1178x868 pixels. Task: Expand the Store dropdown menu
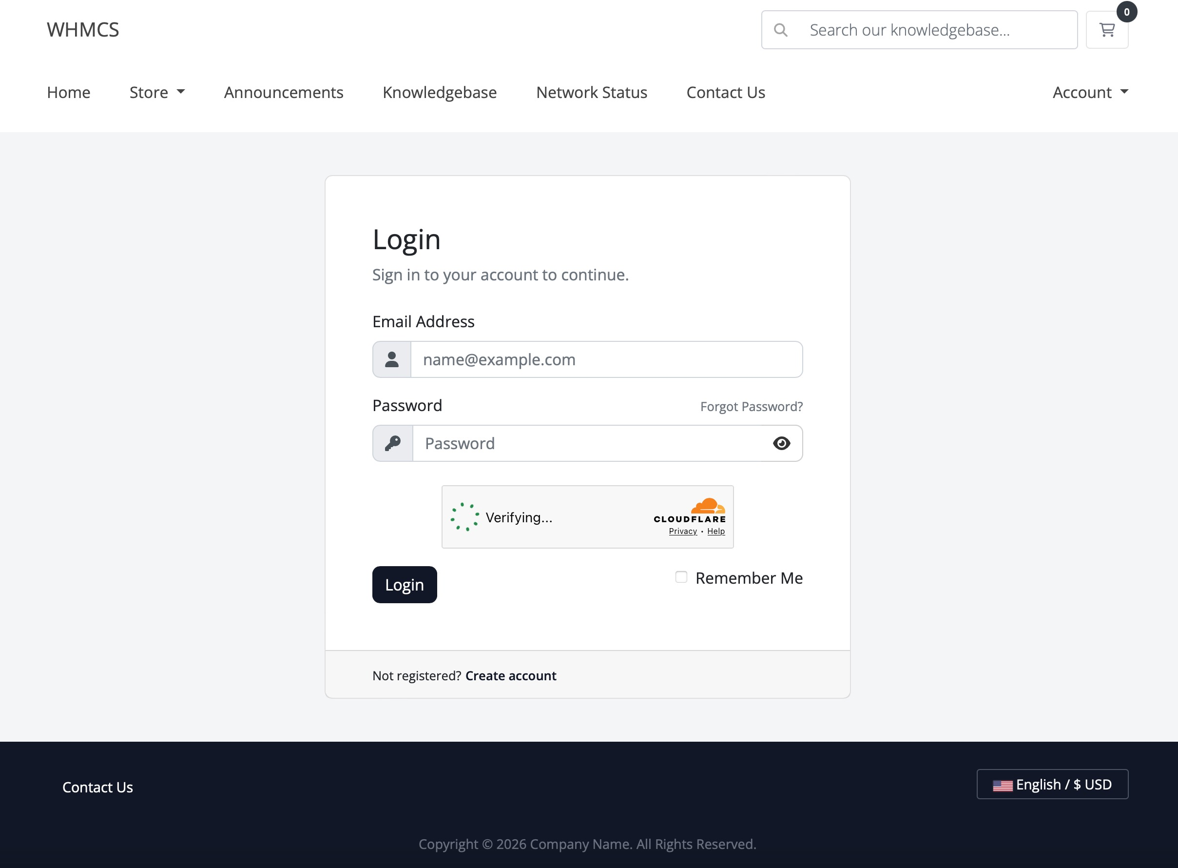[x=157, y=93]
